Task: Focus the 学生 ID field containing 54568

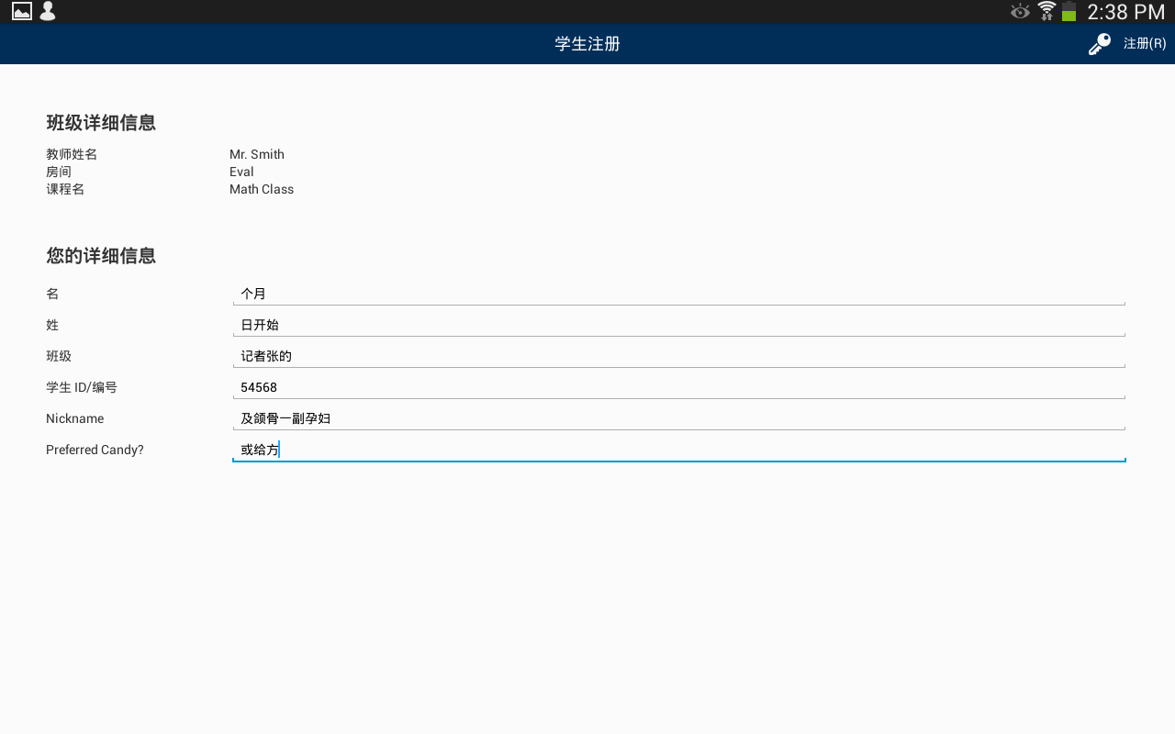Action: (x=679, y=387)
